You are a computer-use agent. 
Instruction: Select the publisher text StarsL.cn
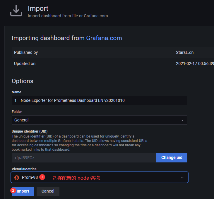[x=185, y=52]
